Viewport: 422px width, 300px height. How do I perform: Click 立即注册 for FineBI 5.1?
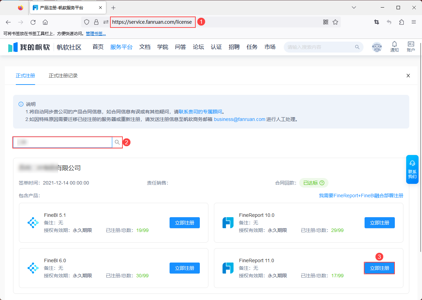pyautogui.click(x=185, y=223)
